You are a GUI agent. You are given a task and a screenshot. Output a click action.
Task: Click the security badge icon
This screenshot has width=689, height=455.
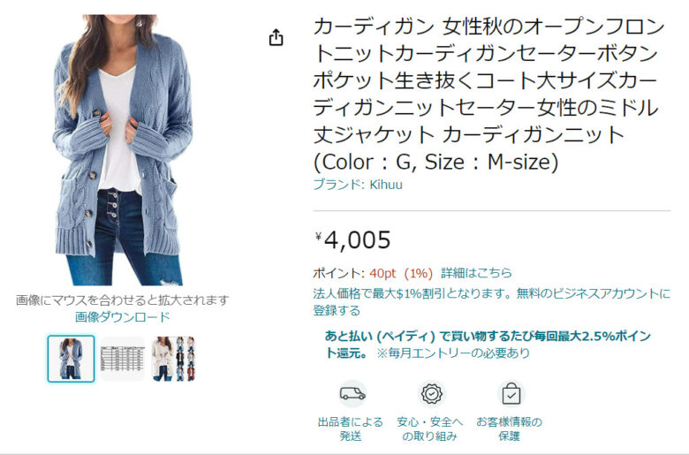point(431,393)
